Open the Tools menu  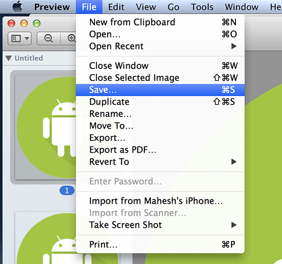point(202,7)
